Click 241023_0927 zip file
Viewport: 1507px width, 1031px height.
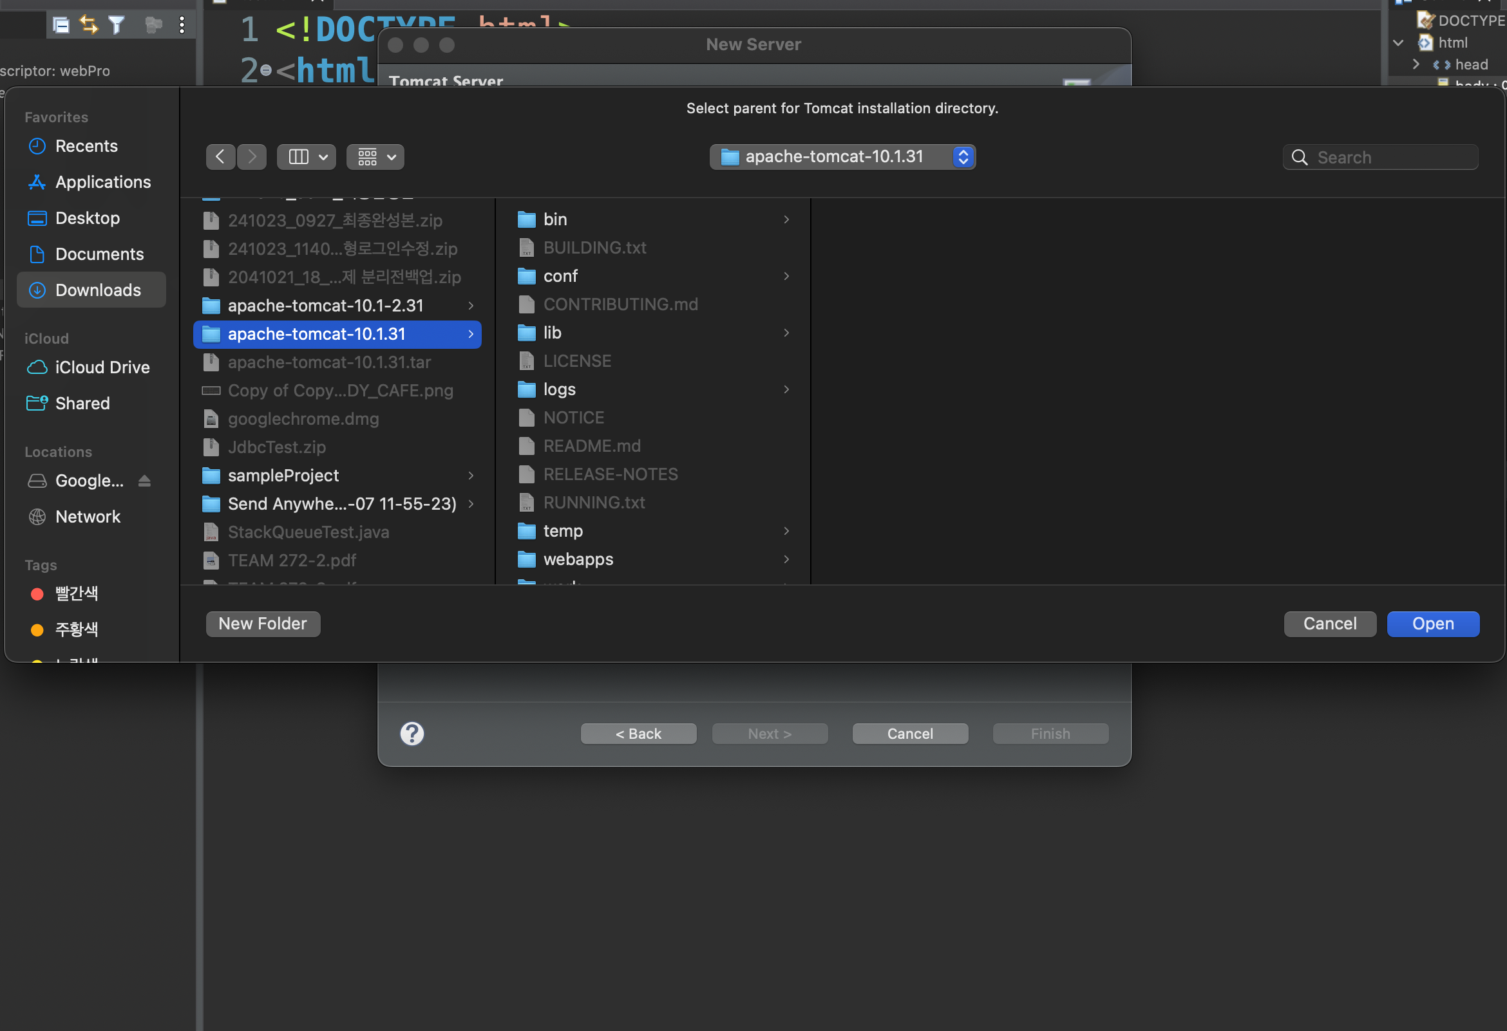pos(337,221)
